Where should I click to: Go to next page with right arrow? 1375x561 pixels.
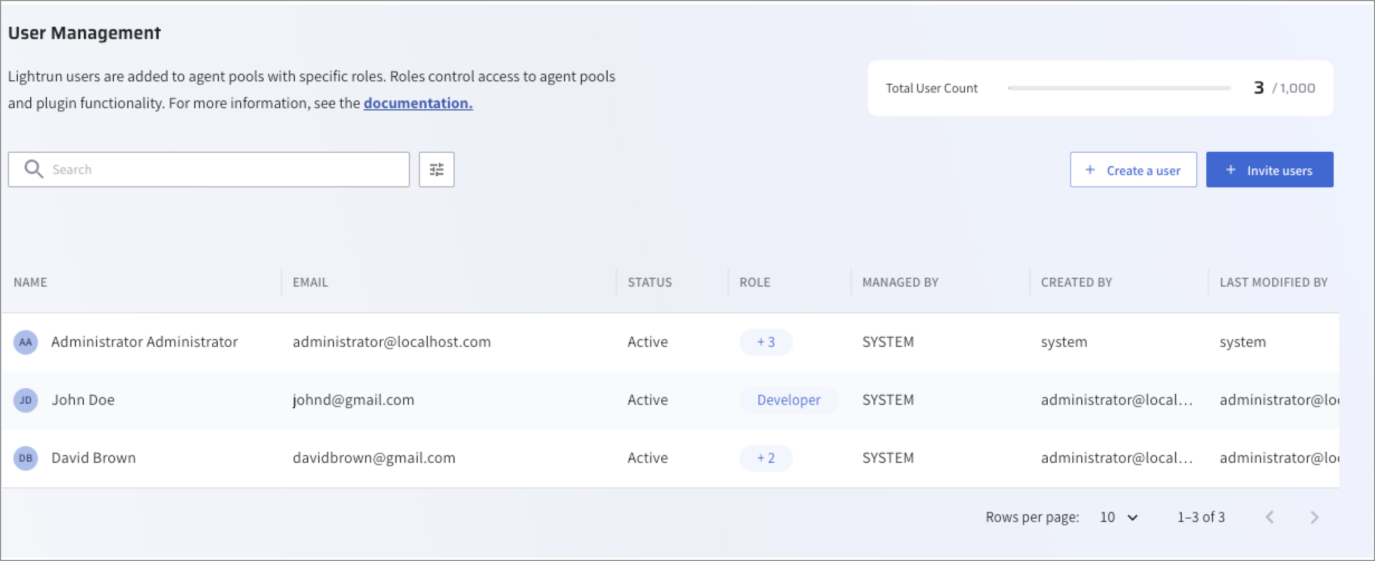(x=1314, y=517)
